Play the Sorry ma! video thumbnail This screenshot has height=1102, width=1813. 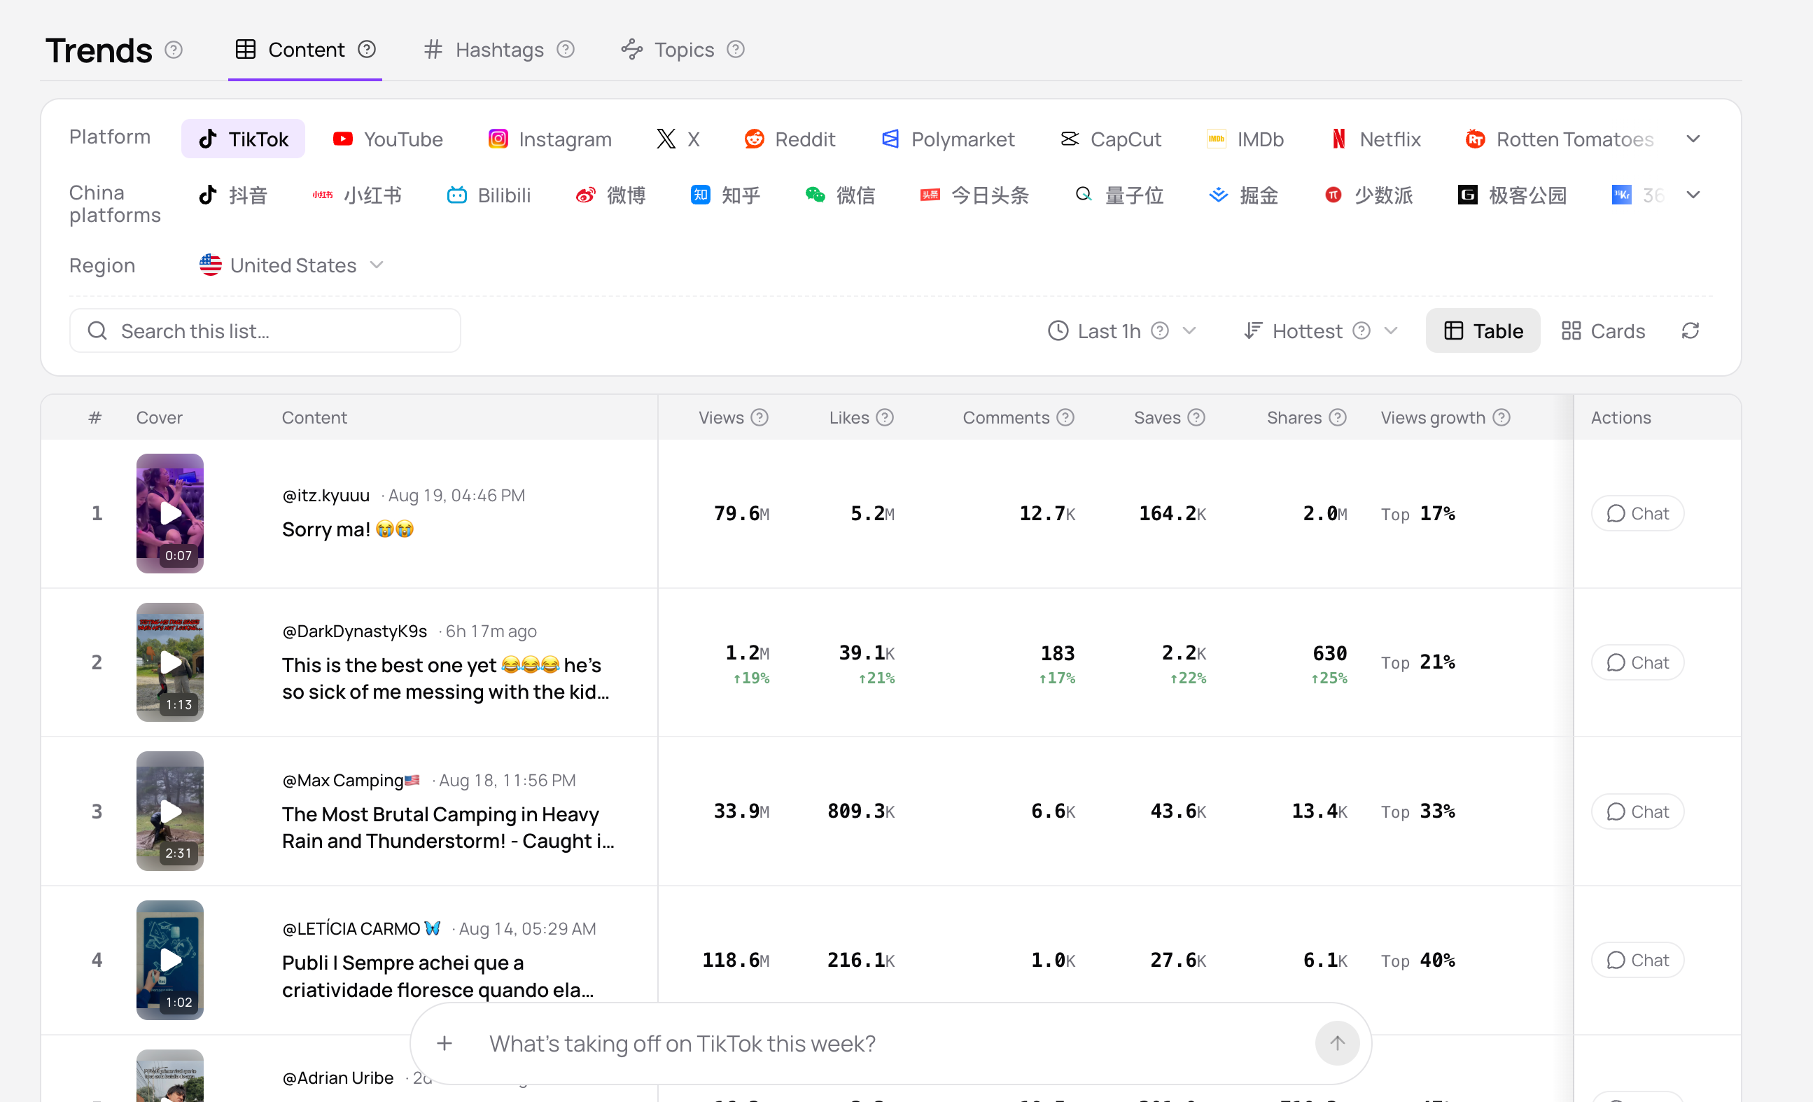(x=170, y=513)
